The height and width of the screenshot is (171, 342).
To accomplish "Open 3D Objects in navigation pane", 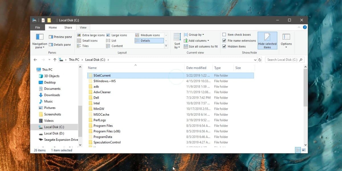I will pyautogui.click(x=49, y=76).
